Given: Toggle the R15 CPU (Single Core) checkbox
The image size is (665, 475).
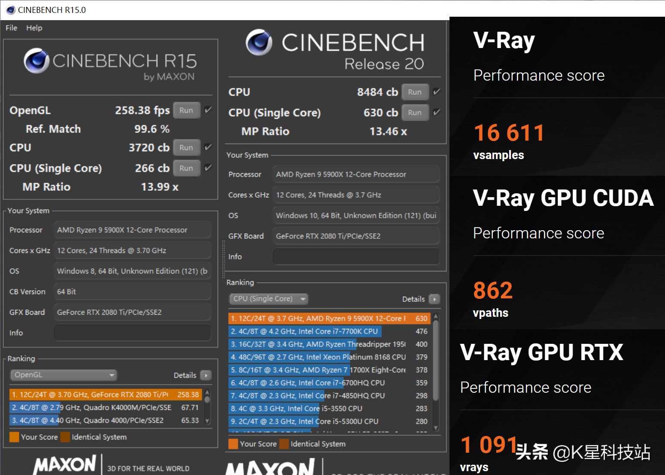Looking at the screenshot, I should pyautogui.click(x=208, y=168).
